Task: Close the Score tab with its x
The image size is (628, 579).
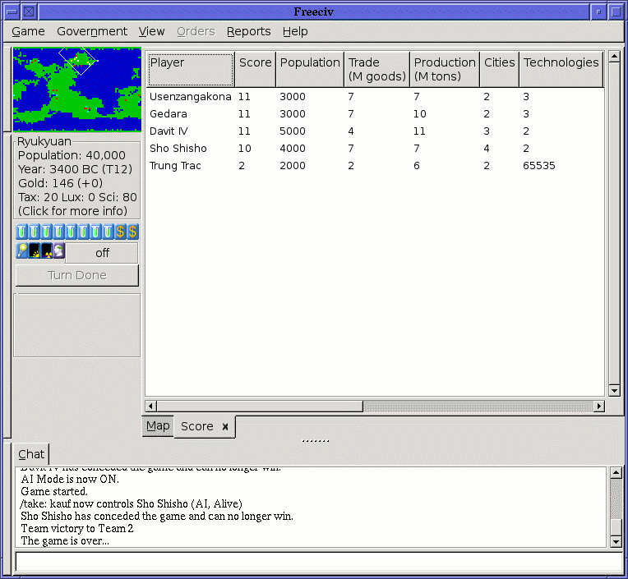Action: 225,427
